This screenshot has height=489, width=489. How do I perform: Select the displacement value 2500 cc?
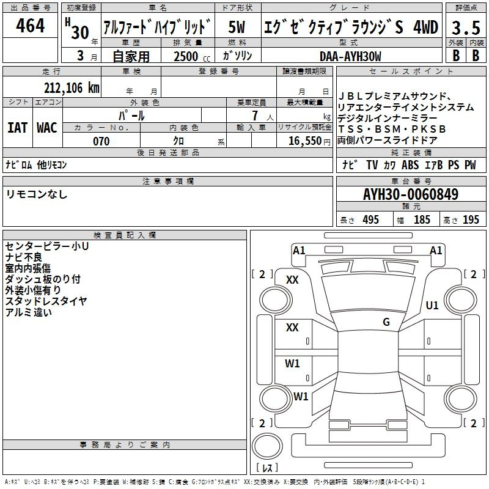coord(192,56)
